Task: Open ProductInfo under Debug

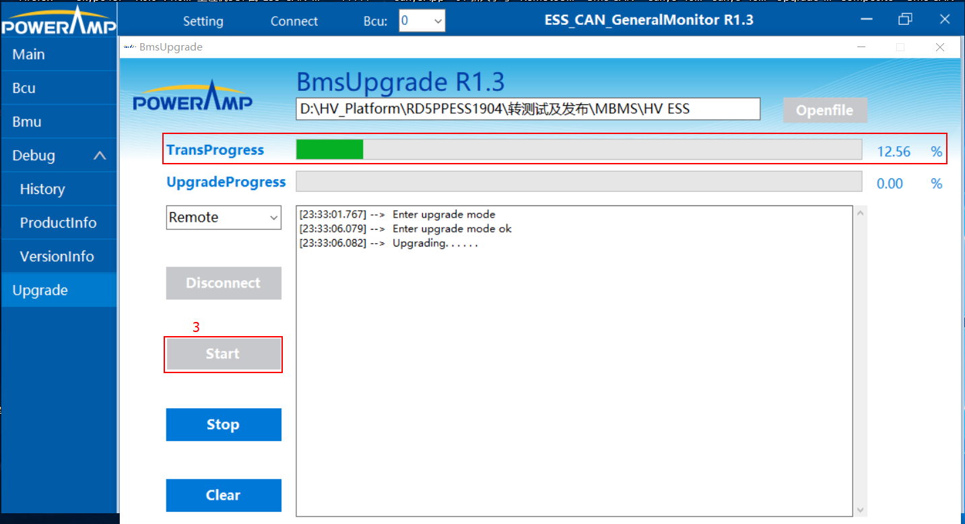Action: coord(59,223)
